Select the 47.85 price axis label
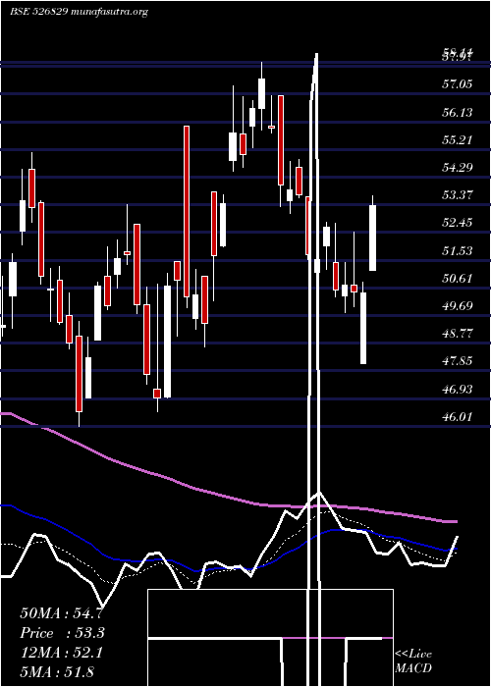Viewport: 491px width, 687px height. coord(458,361)
